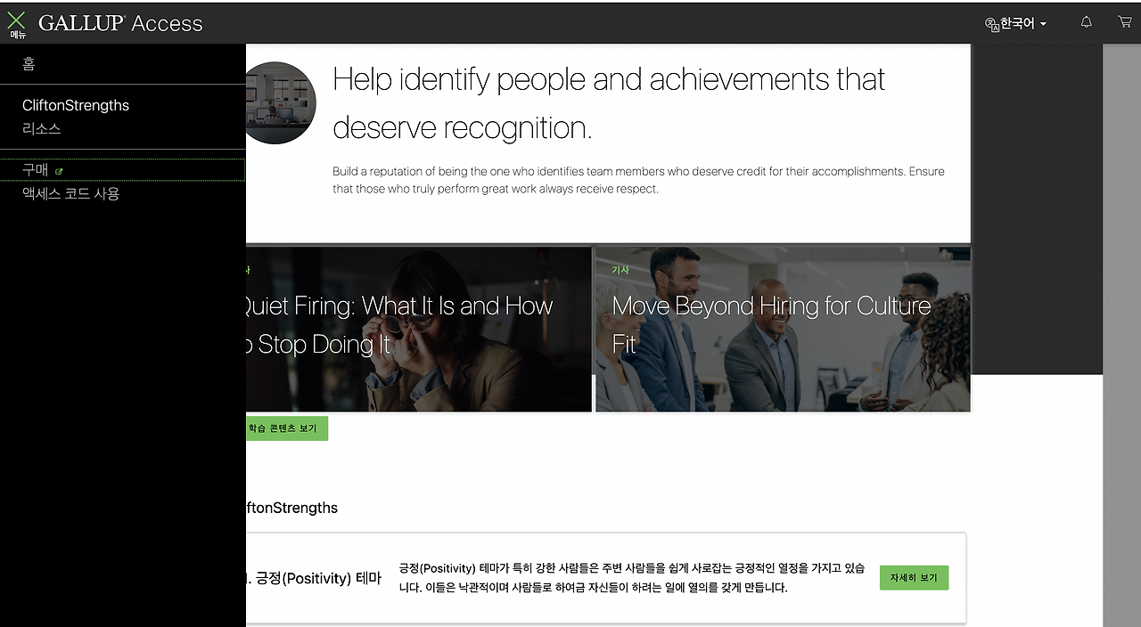Open Move Beyond Hiring for Culture Fit article
Image resolution: width=1141 pixels, height=627 pixels.
click(x=783, y=330)
